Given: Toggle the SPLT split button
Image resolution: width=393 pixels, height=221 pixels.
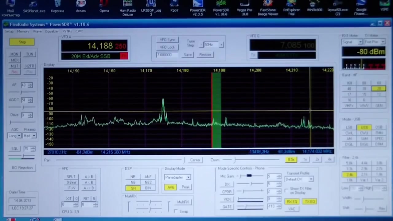Looking at the screenshot, I should tap(71, 177).
